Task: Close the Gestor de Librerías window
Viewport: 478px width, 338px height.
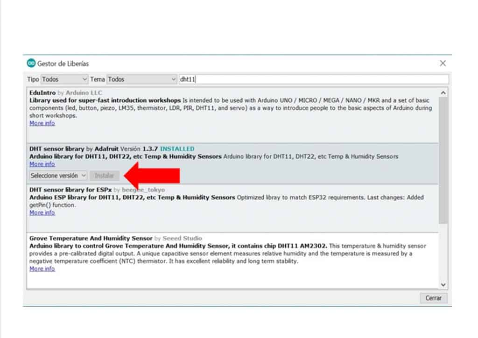Action: (x=443, y=63)
